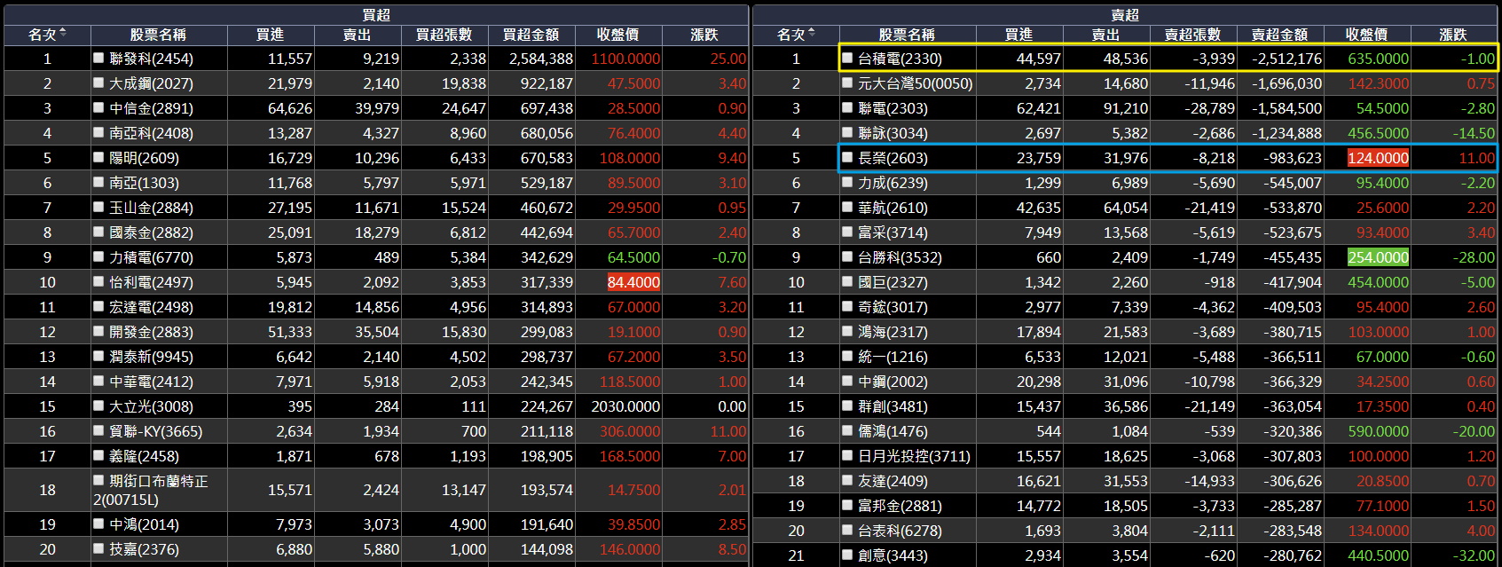Open stock 貿聯-KY(3665)
The image size is (1502, 567).
point(156,431)
